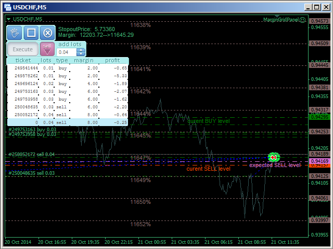Screen dimensions: 333x249
Task: Click the 21 Oct 11:35 time label
Action: coord(285,242)
